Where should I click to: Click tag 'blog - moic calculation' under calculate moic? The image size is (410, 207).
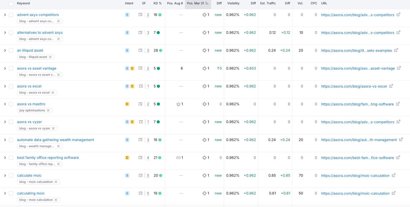36,182
